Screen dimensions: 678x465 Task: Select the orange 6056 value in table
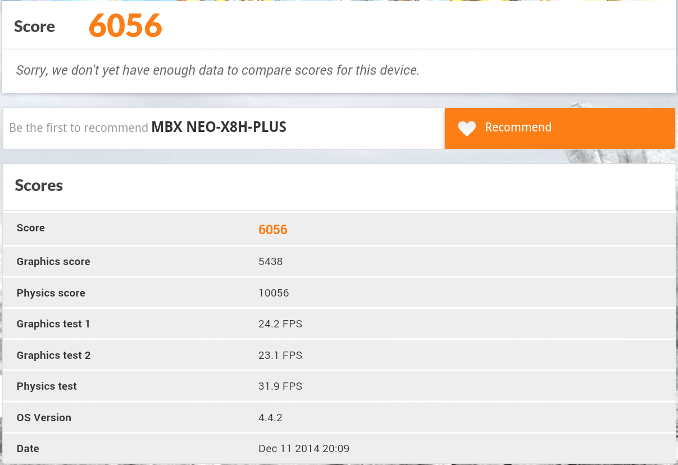273,229
